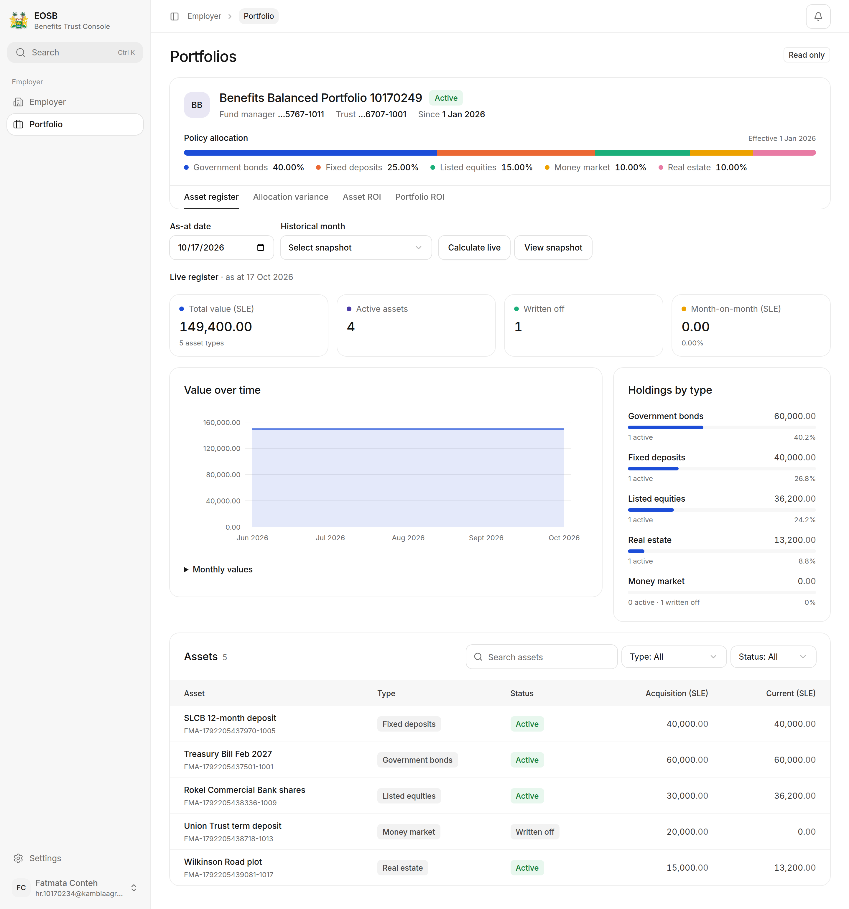
Task: Open the Treasury Bill Feb 2027 row
Action: (x=499, y=760)
